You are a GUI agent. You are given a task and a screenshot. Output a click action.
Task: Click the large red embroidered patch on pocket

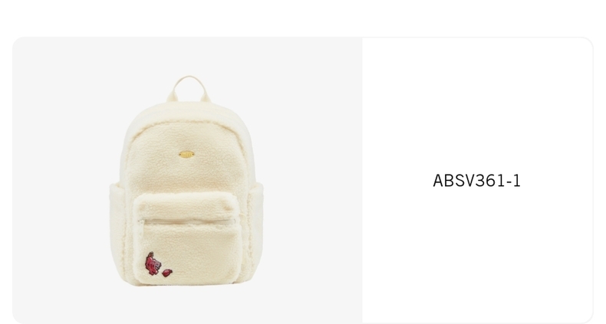(x=153, y=263)
